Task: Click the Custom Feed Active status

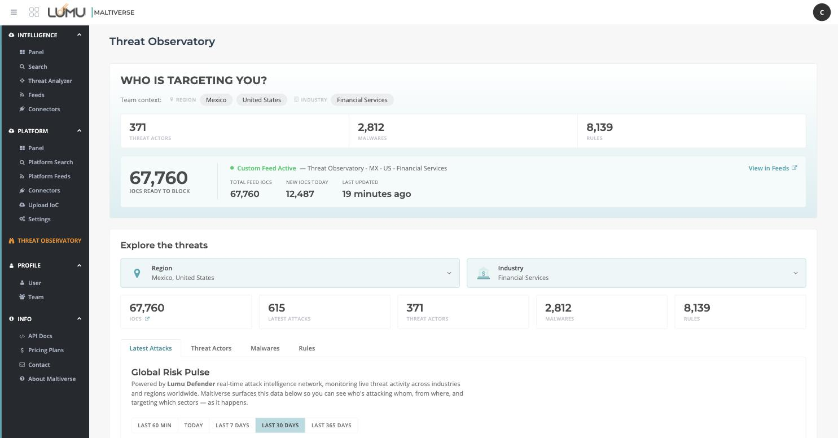Action: click(x=263, y=168)
